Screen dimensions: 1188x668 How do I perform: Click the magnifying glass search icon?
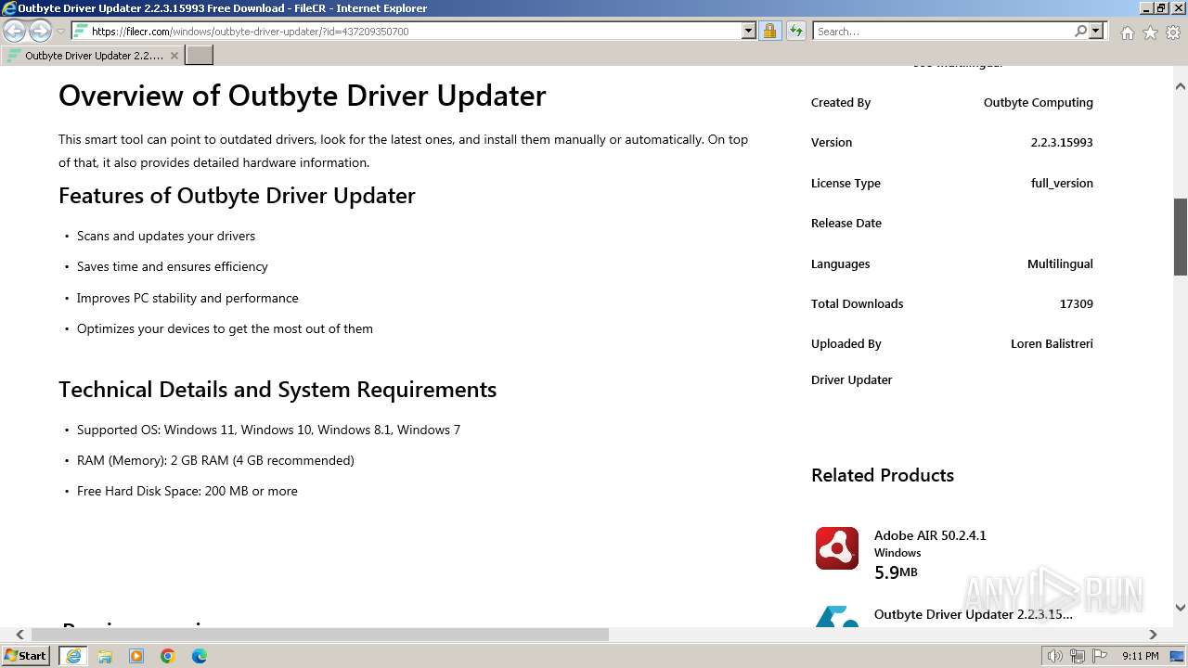pyautogui.click(x=1080, y=31)
